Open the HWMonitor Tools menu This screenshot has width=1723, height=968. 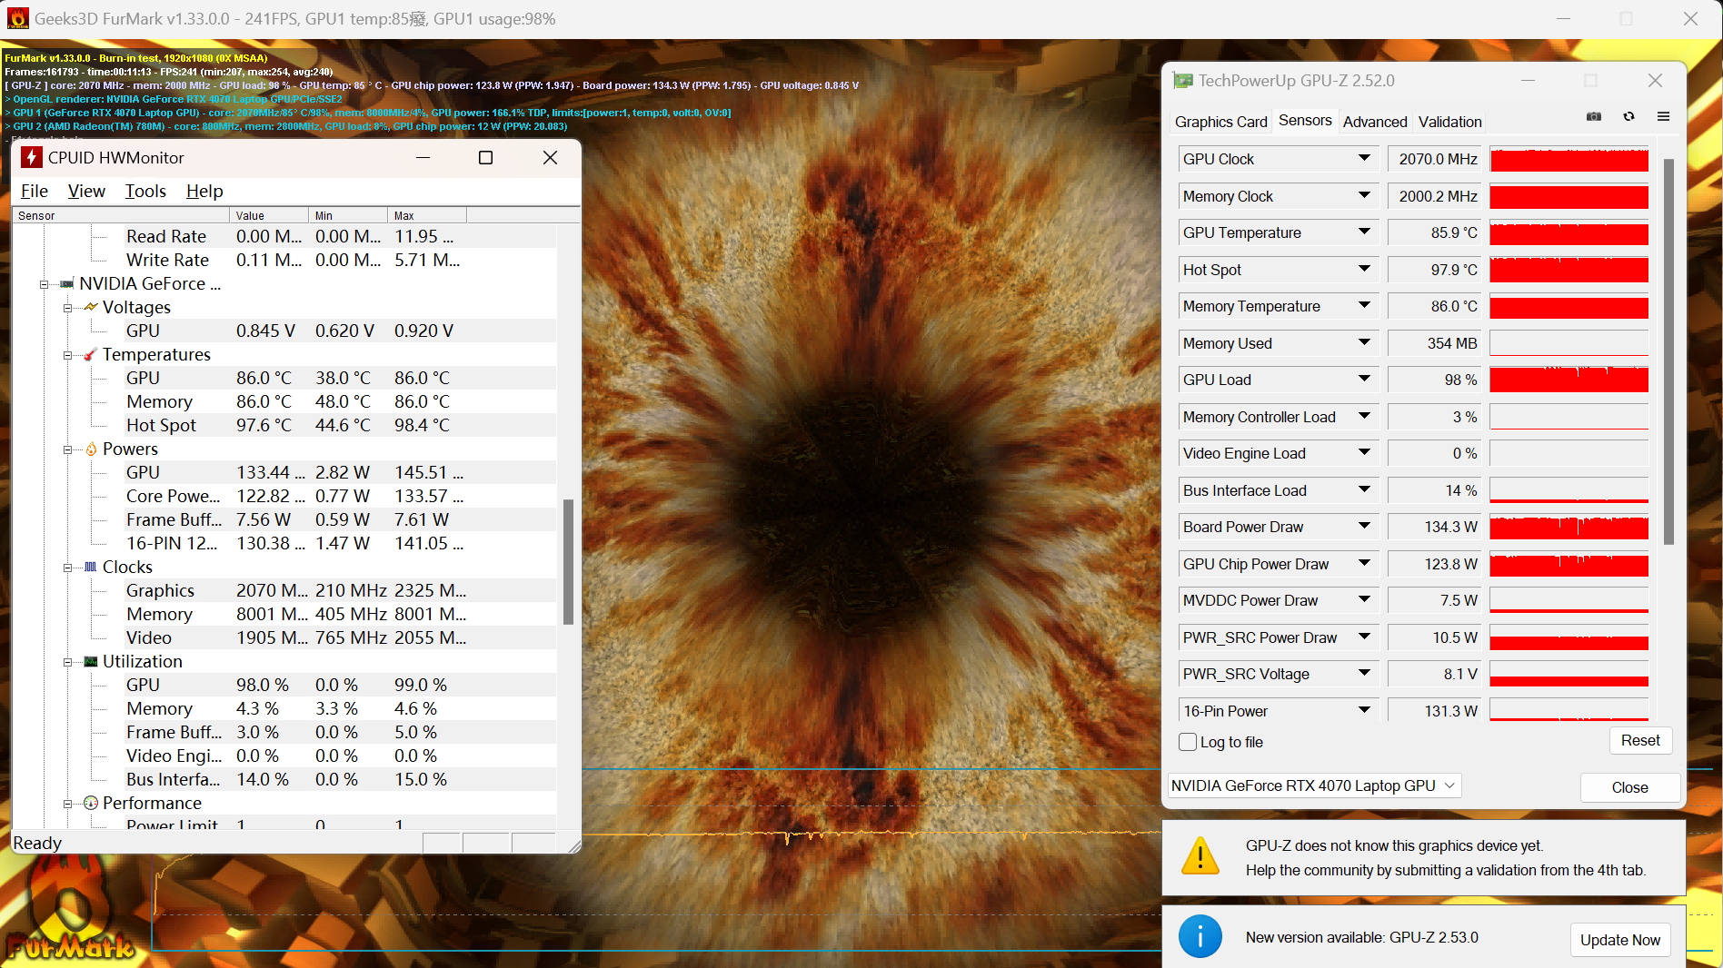pos(145,191)
